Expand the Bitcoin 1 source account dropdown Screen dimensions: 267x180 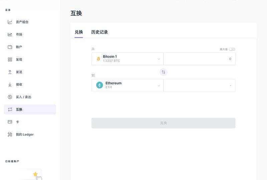coord(159,59)
